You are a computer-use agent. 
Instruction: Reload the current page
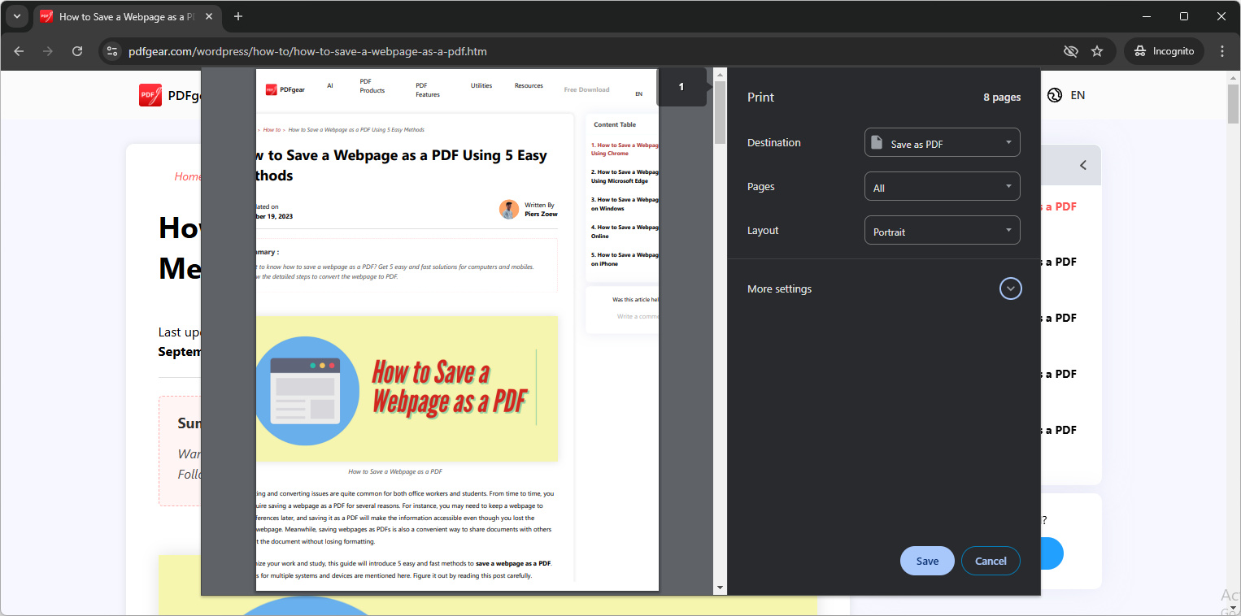[x=77, y=50]
